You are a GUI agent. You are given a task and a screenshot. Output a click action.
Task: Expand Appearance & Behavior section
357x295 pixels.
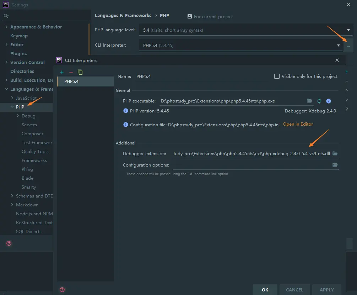tap(6, 27)
